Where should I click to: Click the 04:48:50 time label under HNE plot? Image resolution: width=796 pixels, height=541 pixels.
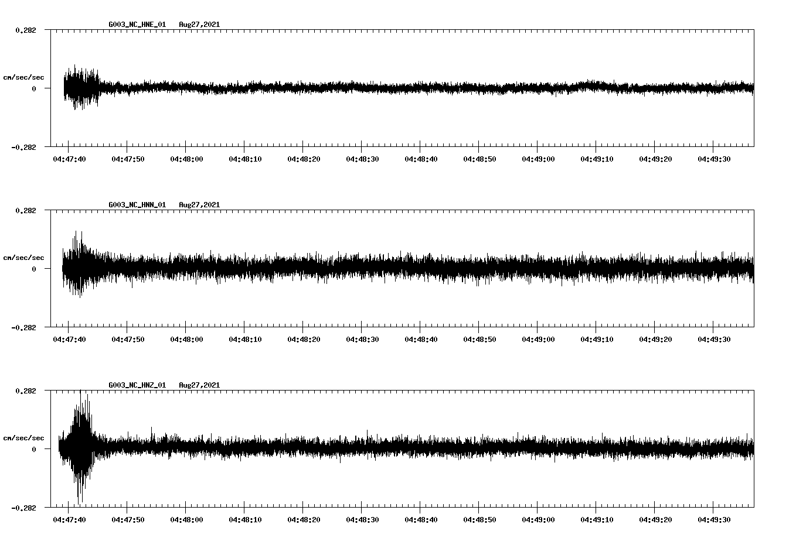click(x=479, y=159)
